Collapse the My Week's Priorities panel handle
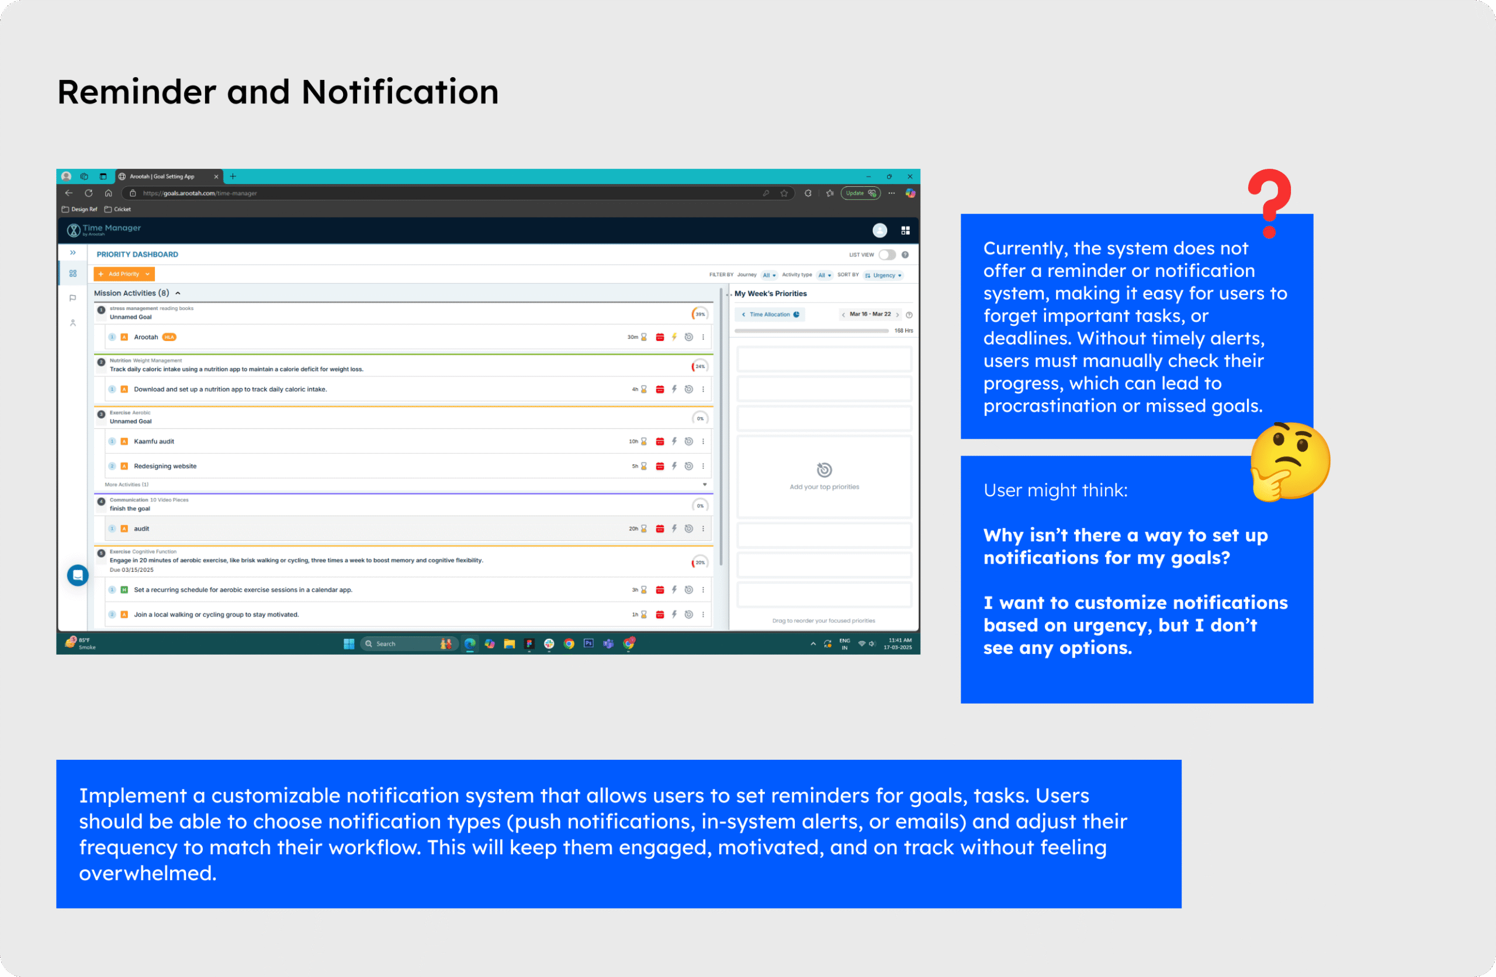 729,294
